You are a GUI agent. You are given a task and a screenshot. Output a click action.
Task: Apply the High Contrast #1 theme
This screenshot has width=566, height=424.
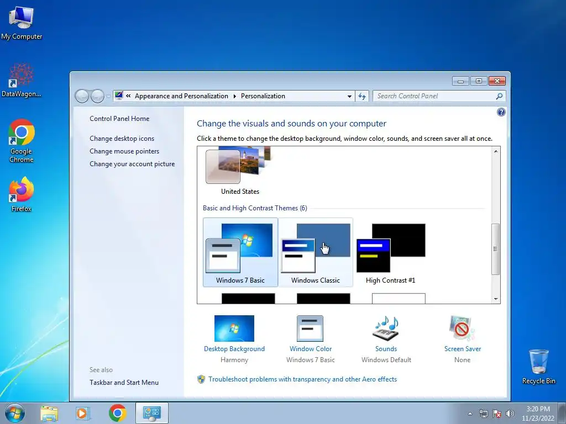tap(391, 252)
